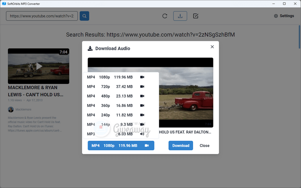The width and height of the screenshot is (301, 188).
Task: Click the Macklemore channel name
Action: pyautogui.click(x=23, y=110)
